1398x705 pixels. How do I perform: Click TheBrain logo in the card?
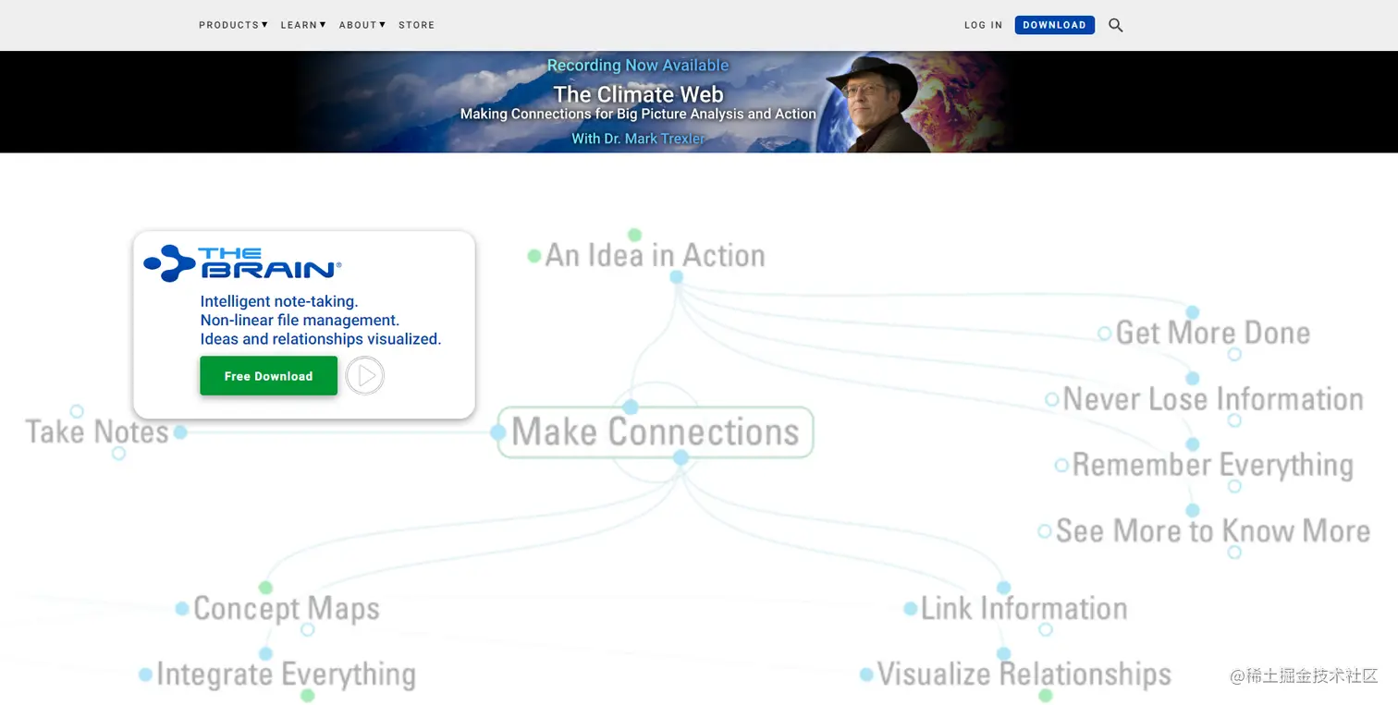[x=242, y=263]
